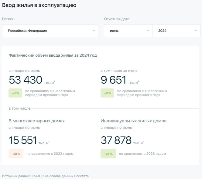Click the в том числе section divider

pos(19,108)
